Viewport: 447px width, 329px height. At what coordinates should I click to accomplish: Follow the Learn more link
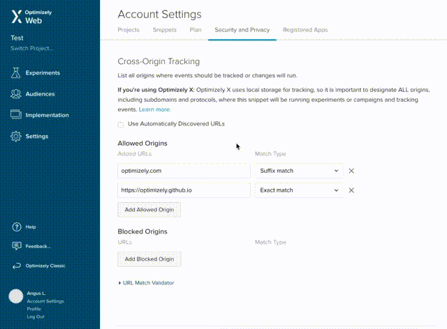coord(154,109)
